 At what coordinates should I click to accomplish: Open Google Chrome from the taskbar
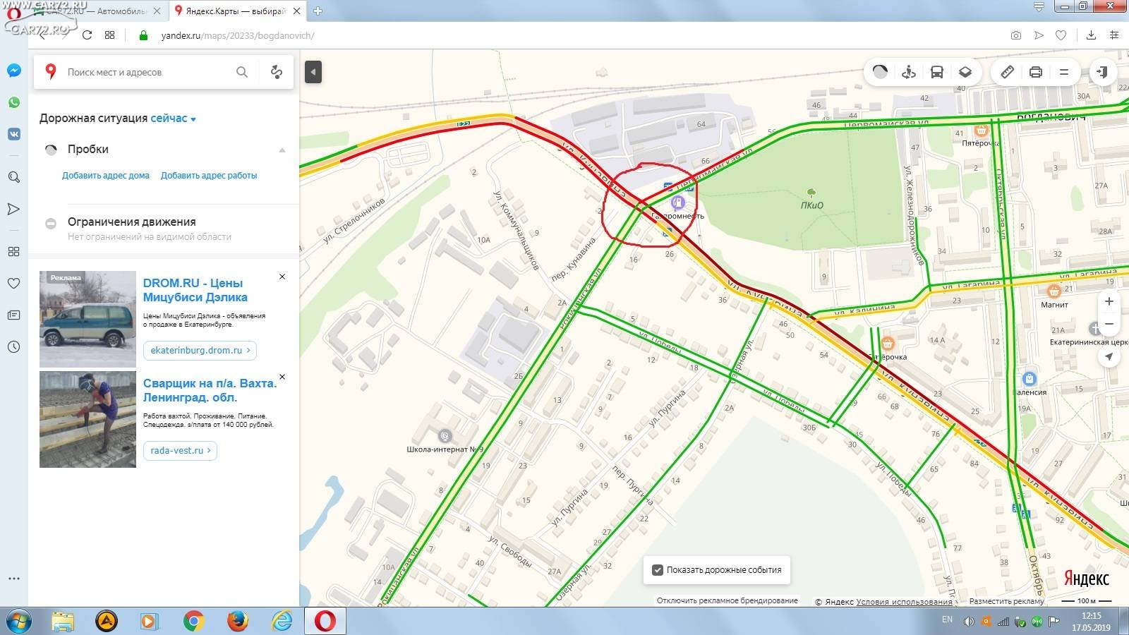click(x=193, y=621)
